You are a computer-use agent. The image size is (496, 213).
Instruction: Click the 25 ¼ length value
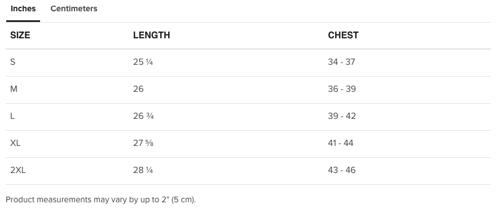(143, 62)
